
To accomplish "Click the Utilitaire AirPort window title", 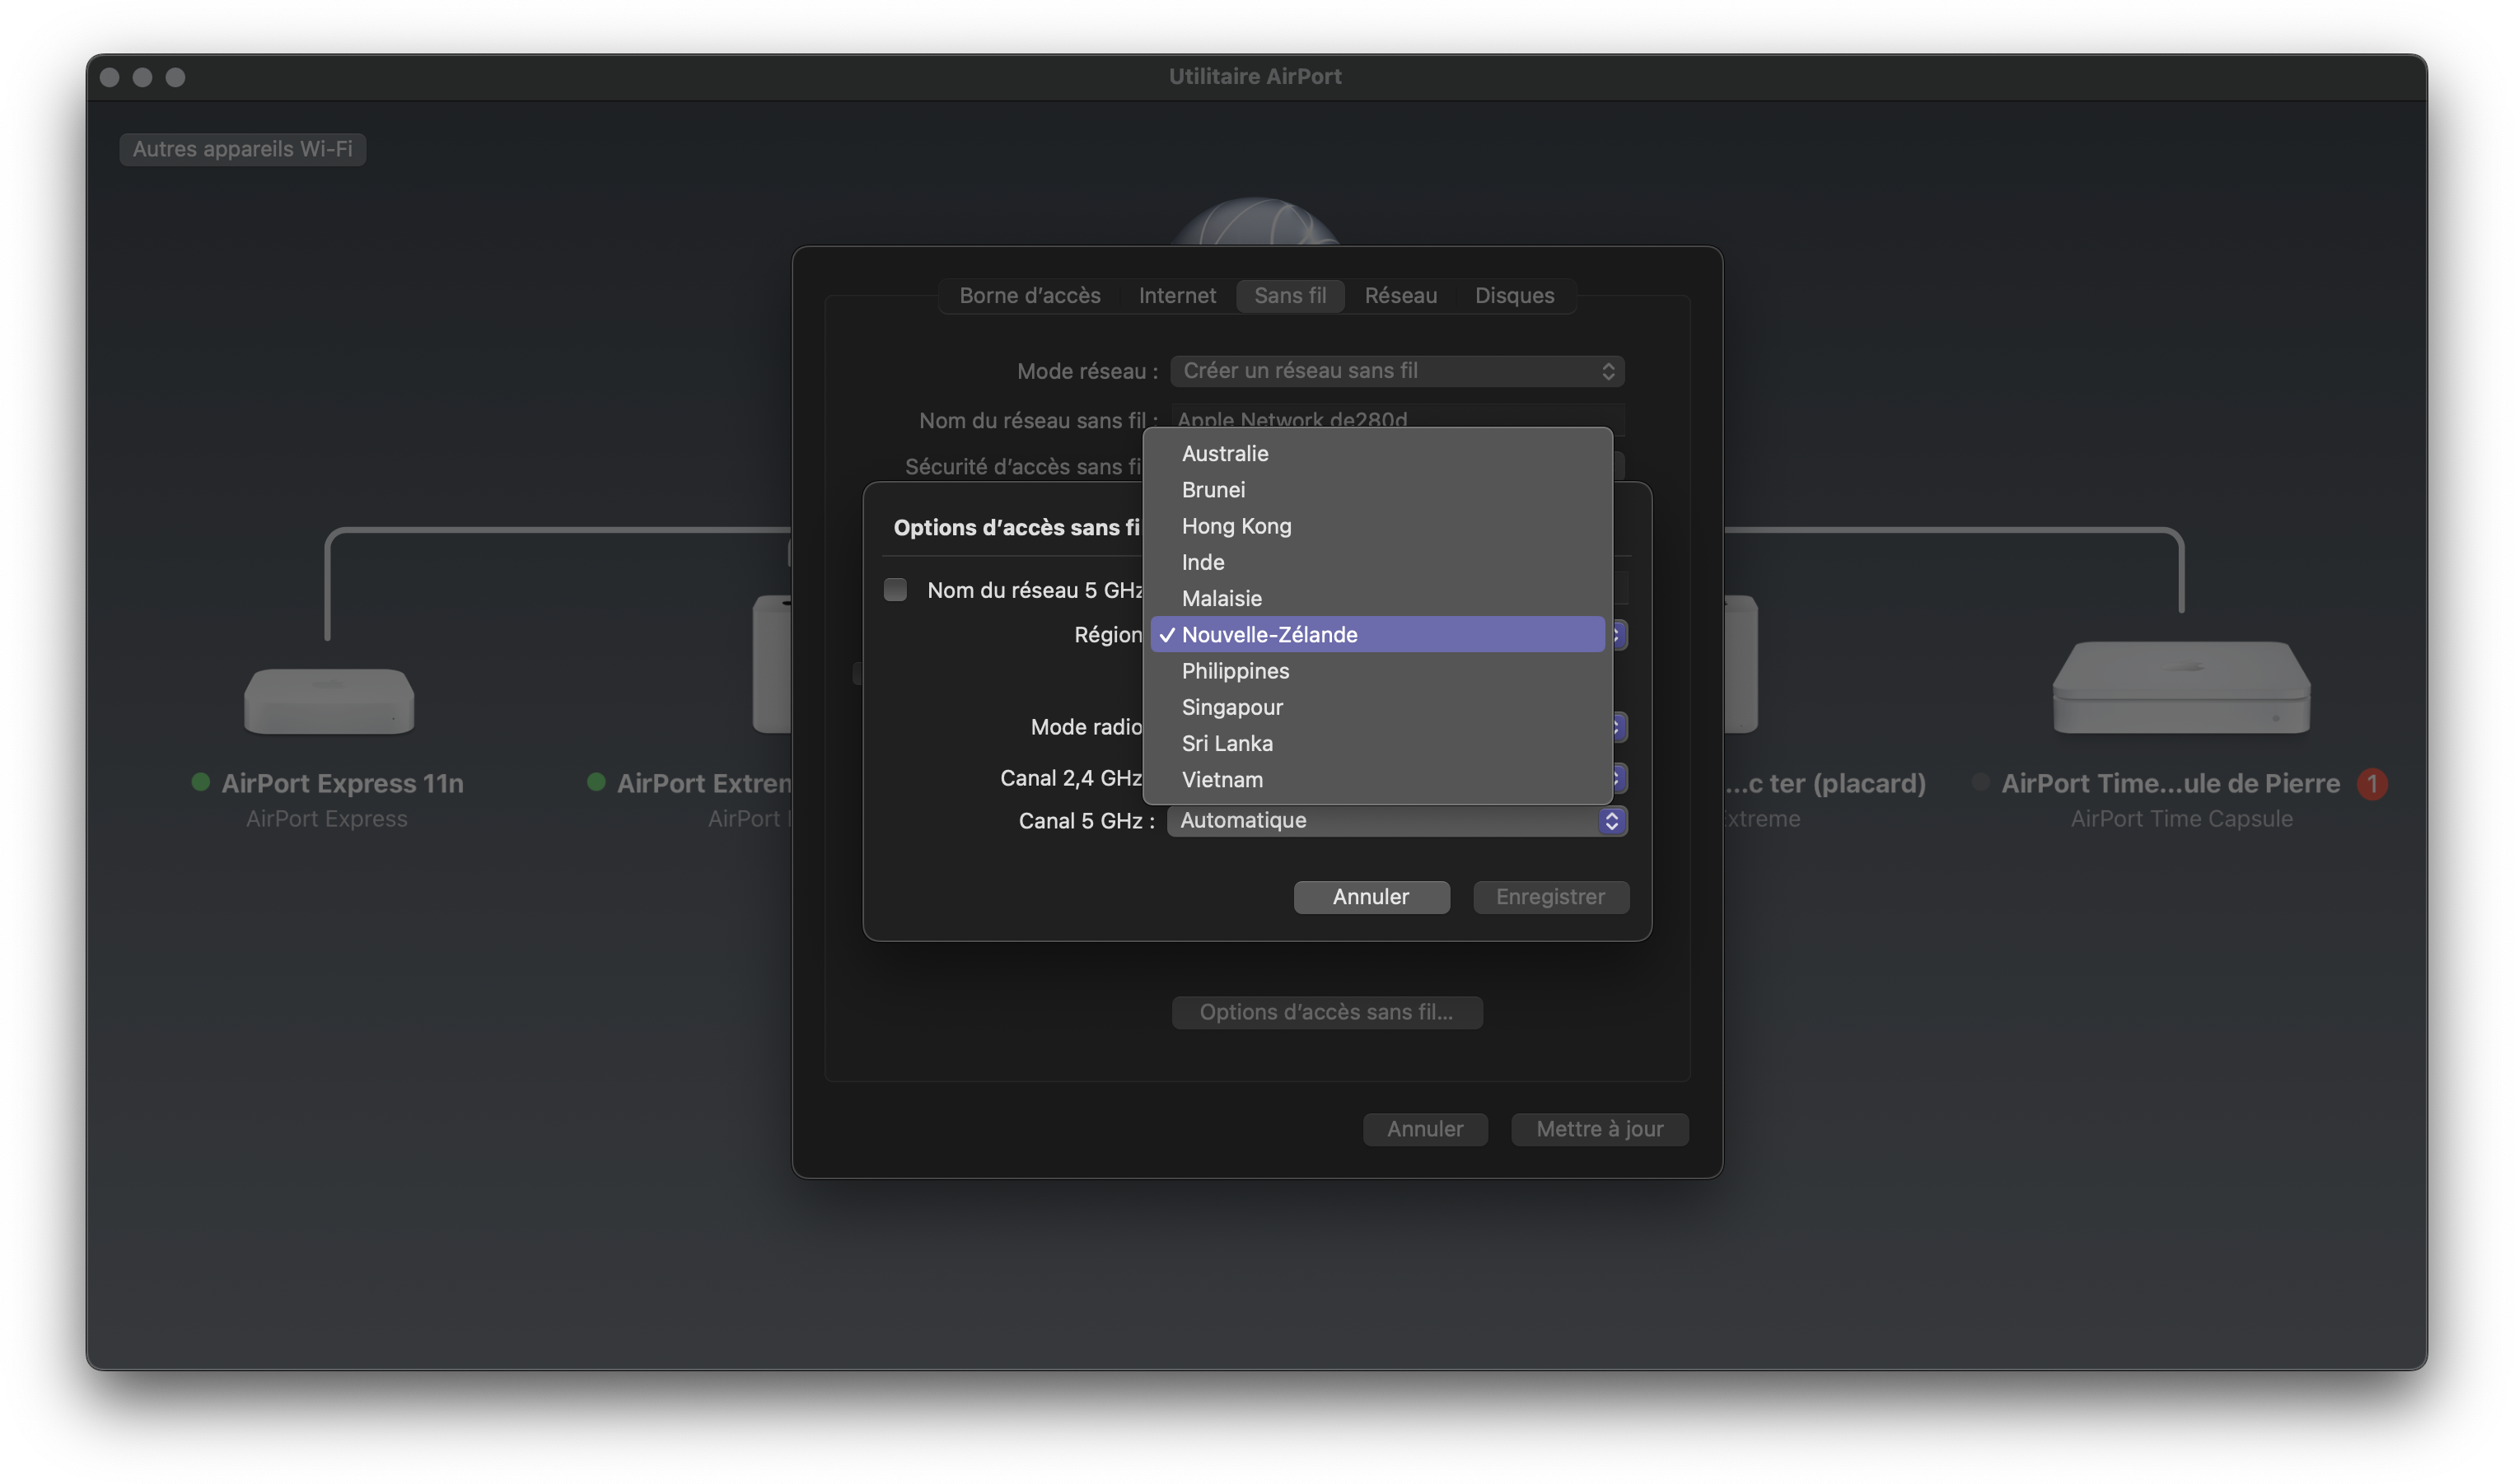I will pyautogui.click(x=1255, y=77).
